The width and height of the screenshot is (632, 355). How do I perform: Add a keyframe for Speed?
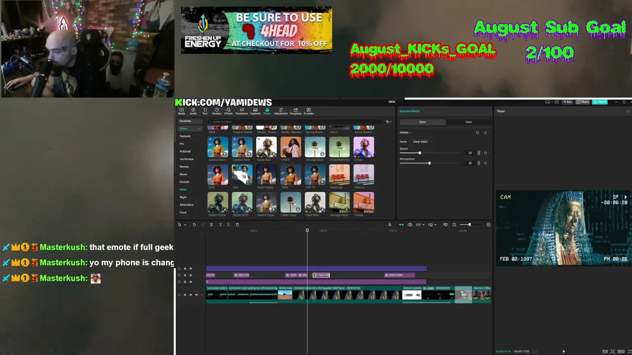485,153
